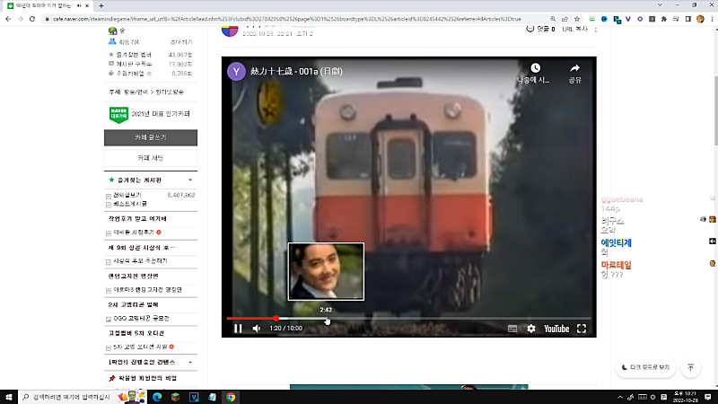Click the 게시판 구독수 row
Image resolution: width=718 pixels, height=404 pixels.
[151, 64]
